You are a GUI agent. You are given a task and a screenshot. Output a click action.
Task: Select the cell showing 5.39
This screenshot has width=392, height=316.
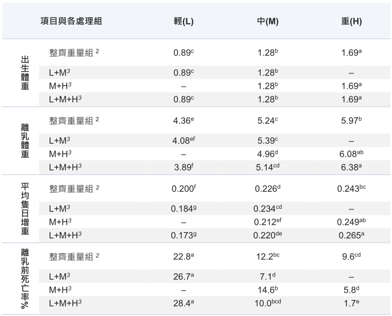tap(268, 141)
